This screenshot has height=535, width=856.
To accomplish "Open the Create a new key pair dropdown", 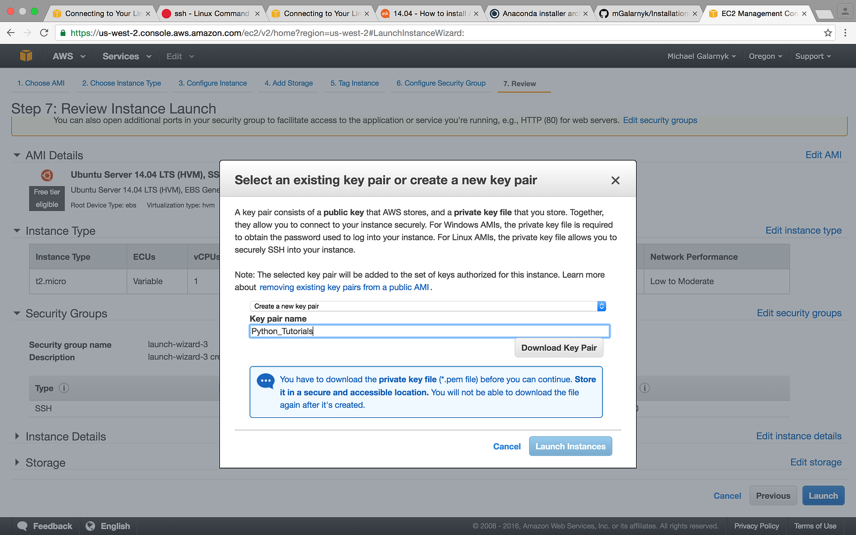I will 428,306.
